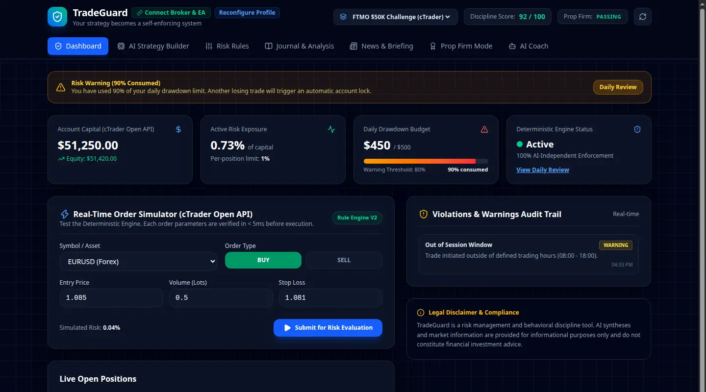706x392 pixels.
Task: Open the Symbol / Asset EURUSD dropdown
Action: coord(138,262)
